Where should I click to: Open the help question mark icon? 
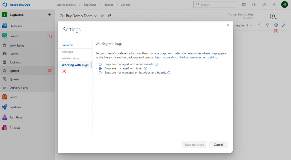tap(264, 5)
